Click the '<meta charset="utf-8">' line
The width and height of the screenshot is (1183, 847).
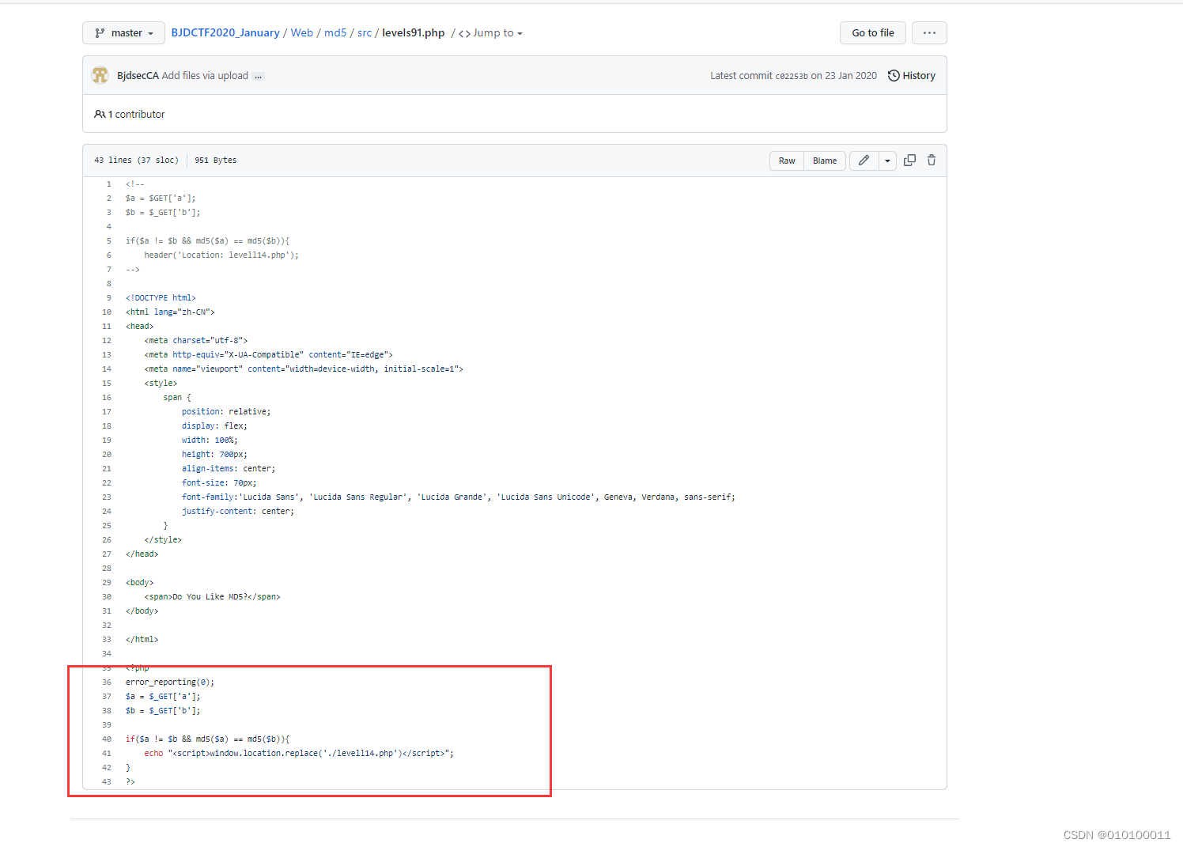[x=196, y=341]
